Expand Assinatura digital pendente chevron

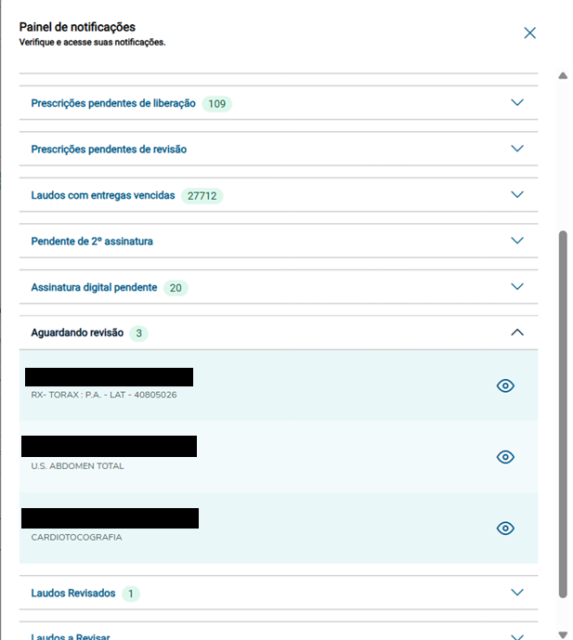coord(518,287)
